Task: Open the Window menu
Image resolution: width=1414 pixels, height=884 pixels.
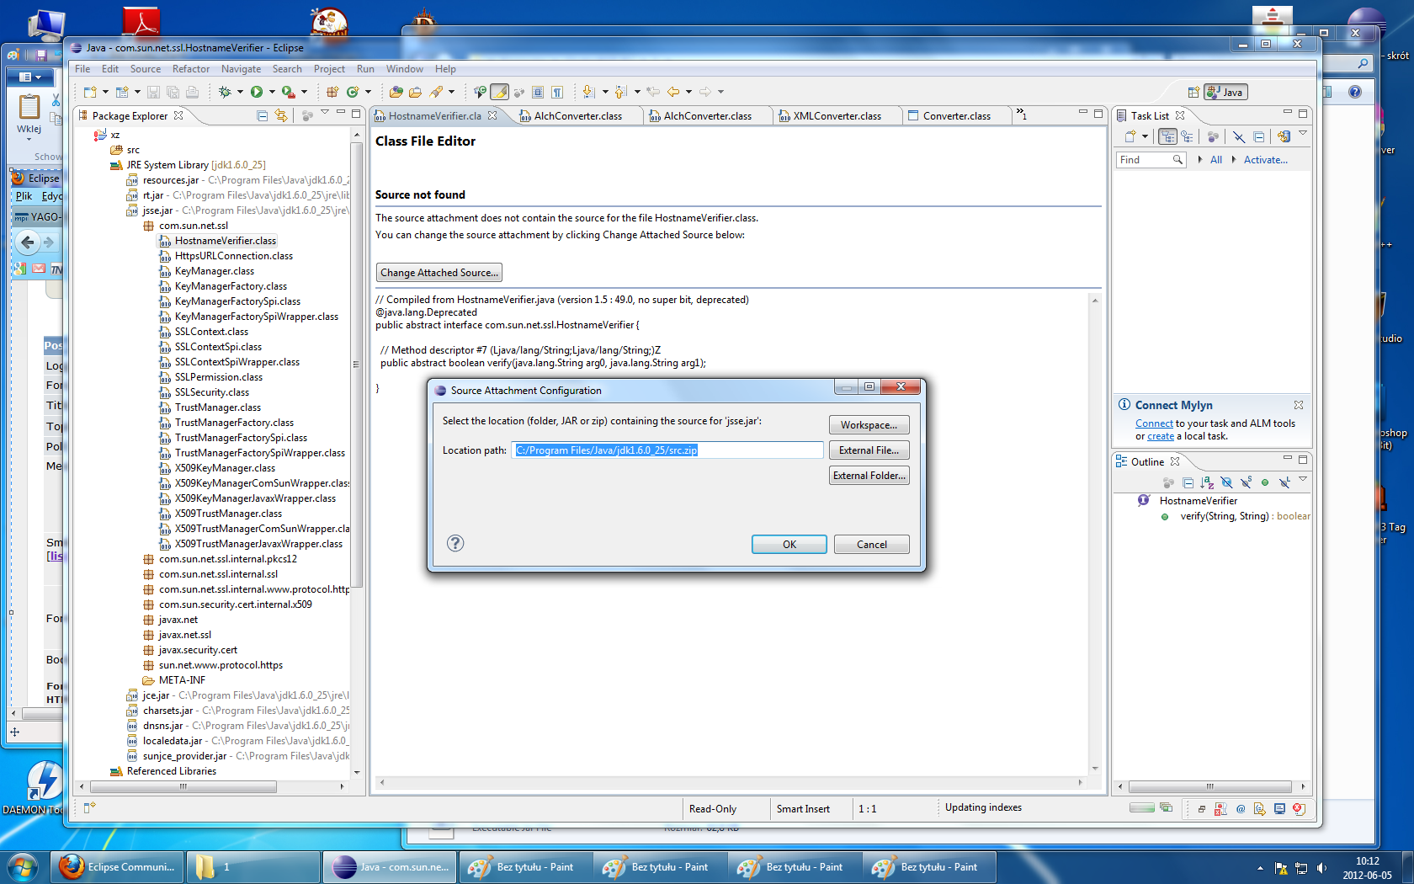Action: (405, 69)
